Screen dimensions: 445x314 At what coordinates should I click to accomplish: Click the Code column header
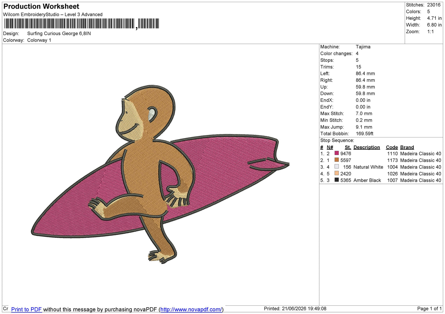(392, 147)
